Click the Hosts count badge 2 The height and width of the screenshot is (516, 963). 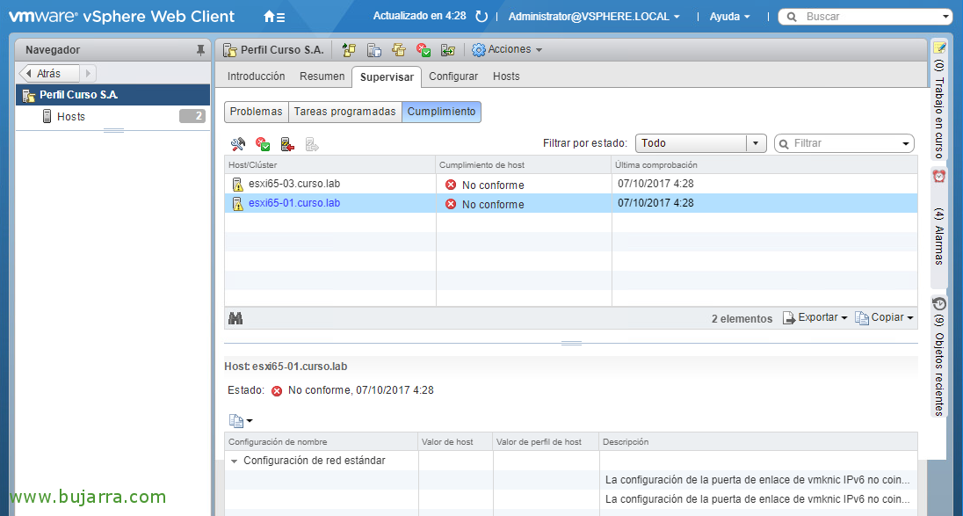click(192, 117)
